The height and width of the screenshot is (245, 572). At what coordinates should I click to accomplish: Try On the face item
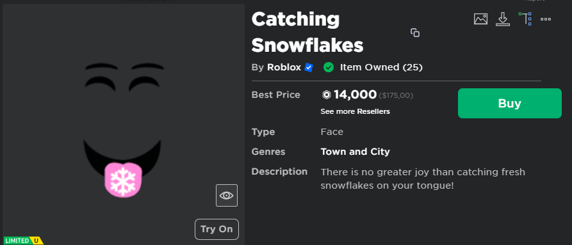[217, 230]
